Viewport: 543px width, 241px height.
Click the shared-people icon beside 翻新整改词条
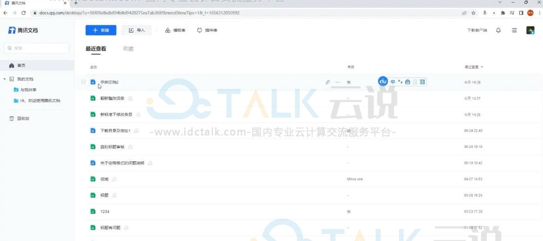point(130,99)
